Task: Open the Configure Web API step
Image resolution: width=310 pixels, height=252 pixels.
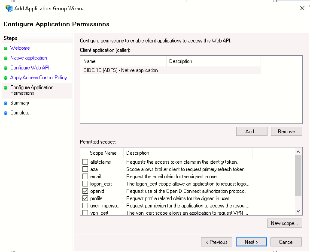Action: (30, 68)
